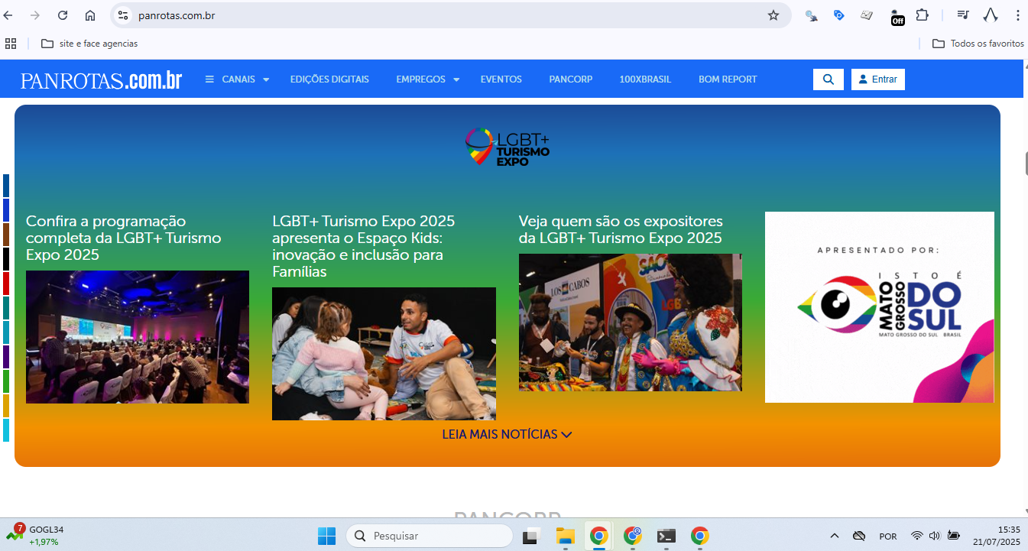Screen dimensions: 1028x551
Task: Click the robot extension showing Off badge
Action: pyautogui.click(x=897, y=17)
